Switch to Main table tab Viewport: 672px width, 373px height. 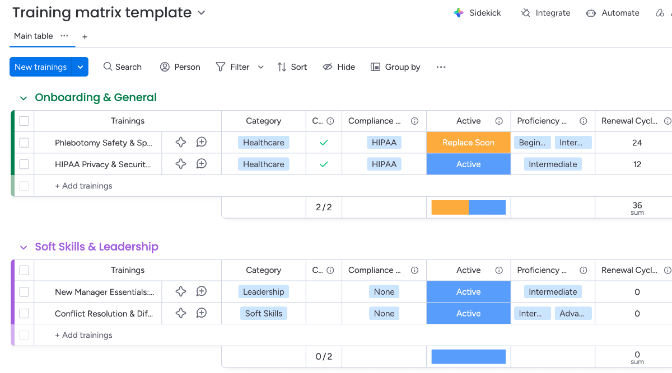(x=34, y=36)
